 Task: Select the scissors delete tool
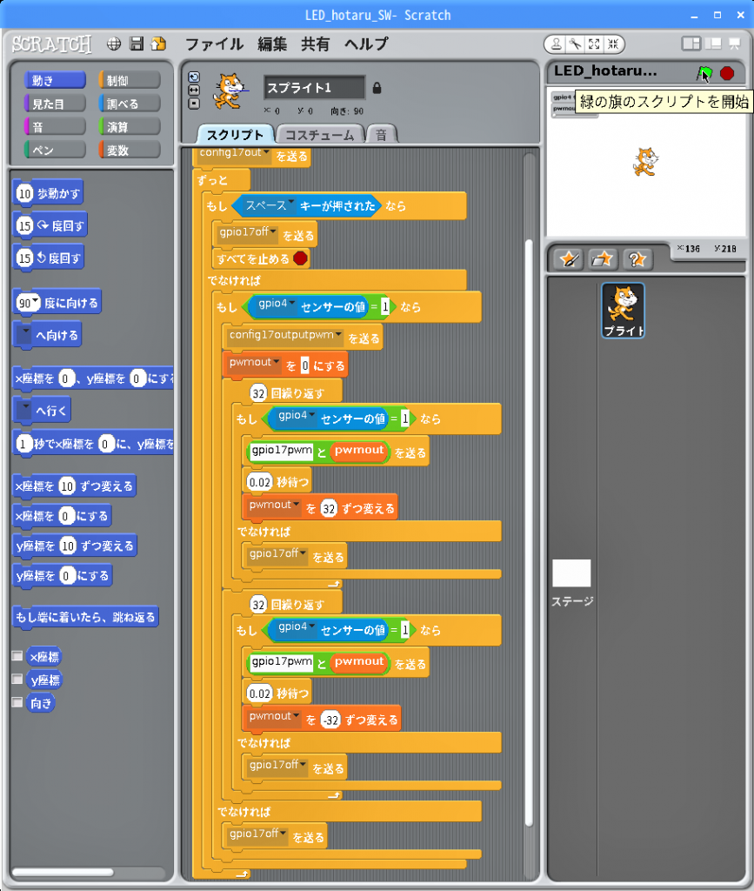[x=575, y=44]
